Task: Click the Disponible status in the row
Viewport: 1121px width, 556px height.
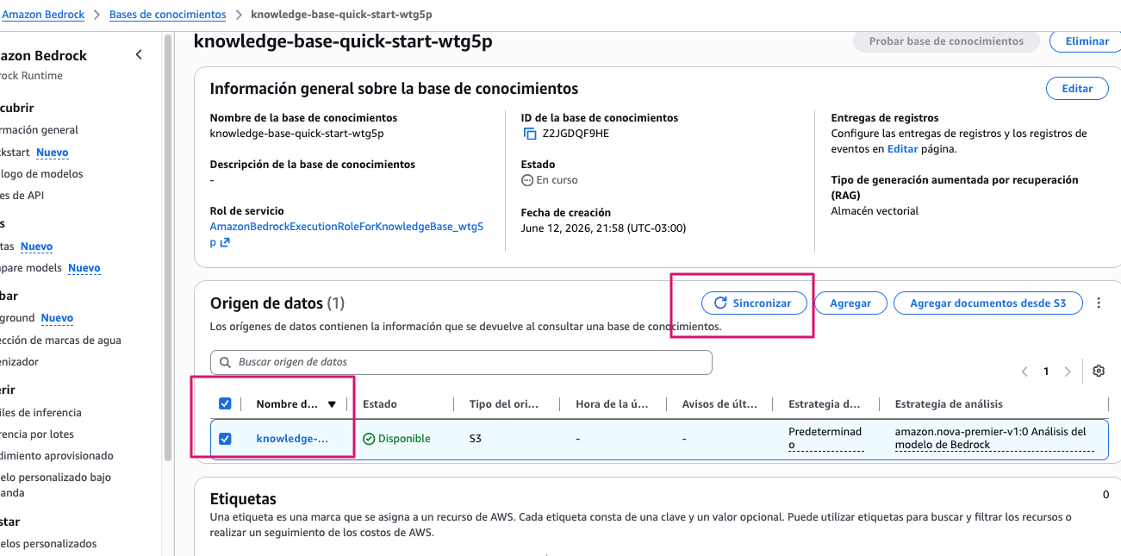Action: coord(396,439)
